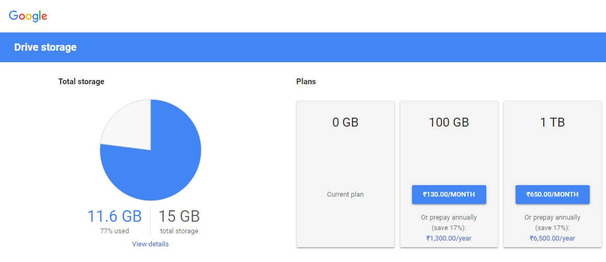606x262 pixels.
Task: Open the View details link
Action: pos(150,244)
